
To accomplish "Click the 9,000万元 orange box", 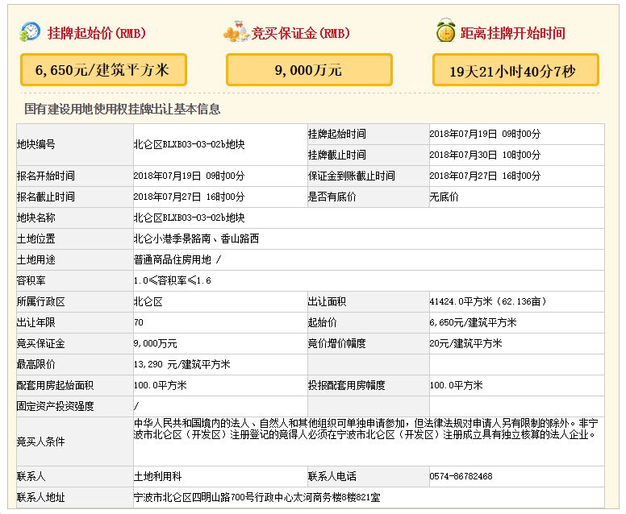I will 309,70.
